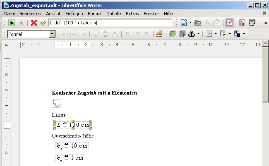
Task: Export directly as PDF
Action: (x=242, y=23)
